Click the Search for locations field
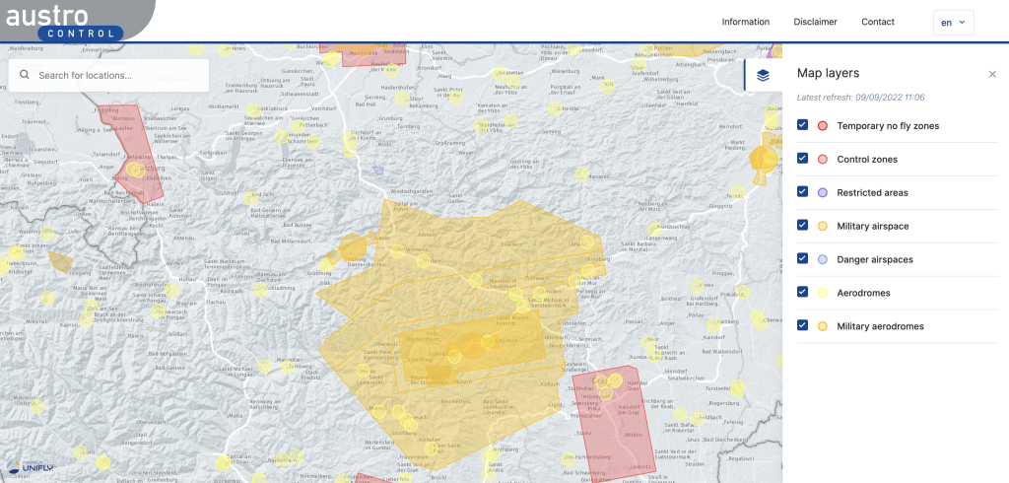The height and width of the screenshot is (483, 1009). 108,75
